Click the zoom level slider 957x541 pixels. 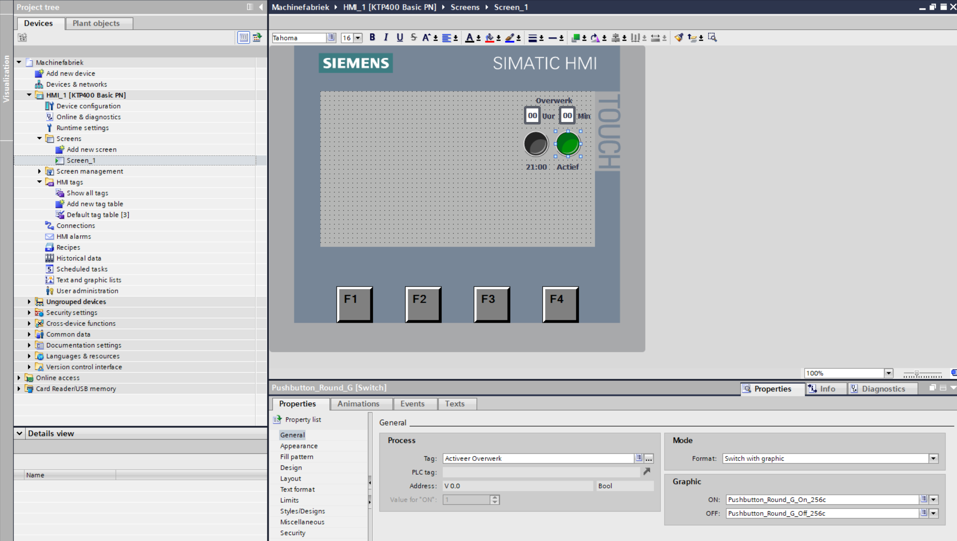point(917,373)
